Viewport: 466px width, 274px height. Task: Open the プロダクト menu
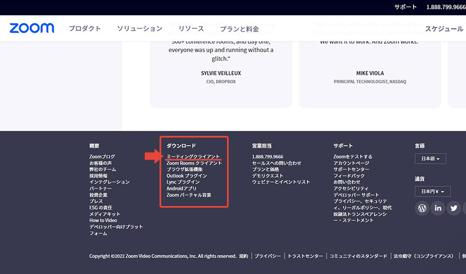(x=84, y=28)
